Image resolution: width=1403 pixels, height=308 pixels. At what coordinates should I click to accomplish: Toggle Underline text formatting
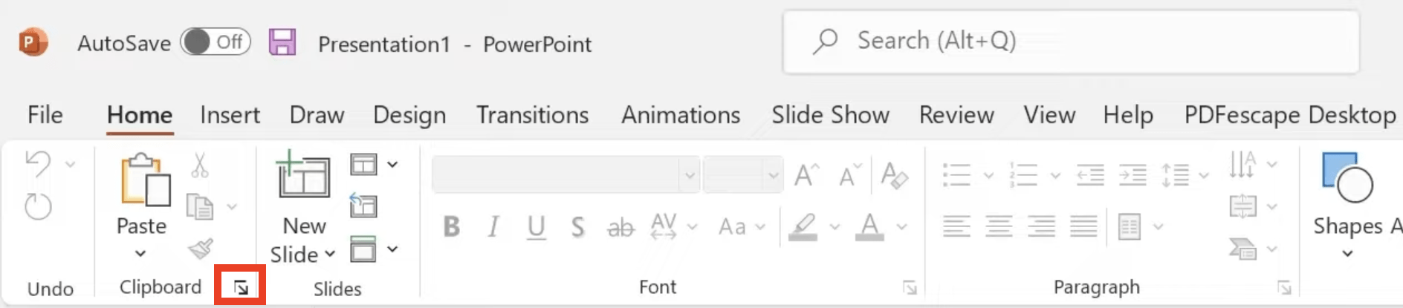coord(537,226)
